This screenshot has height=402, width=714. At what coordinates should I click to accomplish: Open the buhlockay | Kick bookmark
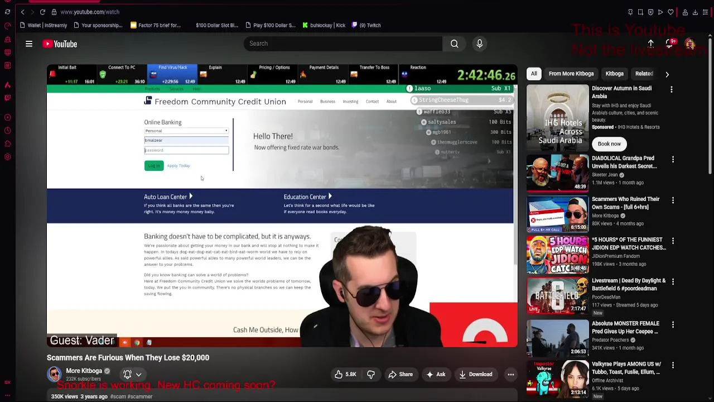pyautogui.click(x=324, y=25)
